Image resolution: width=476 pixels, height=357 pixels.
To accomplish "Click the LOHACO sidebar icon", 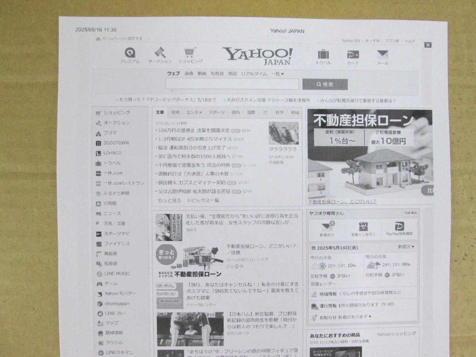I will point(98,153).
